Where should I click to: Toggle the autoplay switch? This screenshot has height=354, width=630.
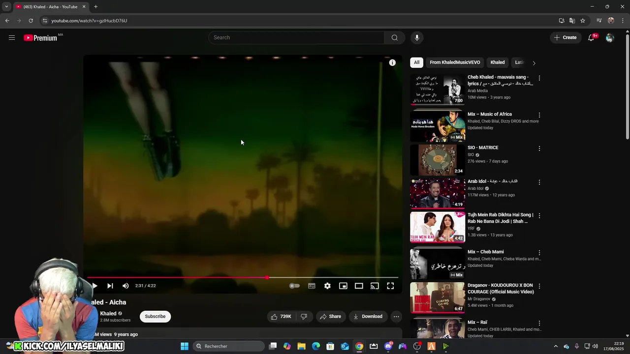294,286
